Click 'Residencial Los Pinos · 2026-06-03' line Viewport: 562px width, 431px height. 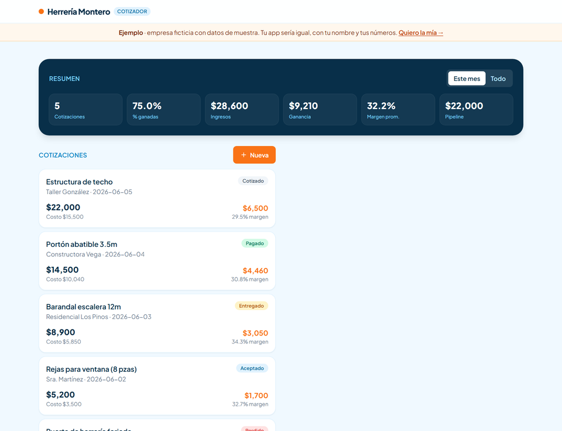98,317
